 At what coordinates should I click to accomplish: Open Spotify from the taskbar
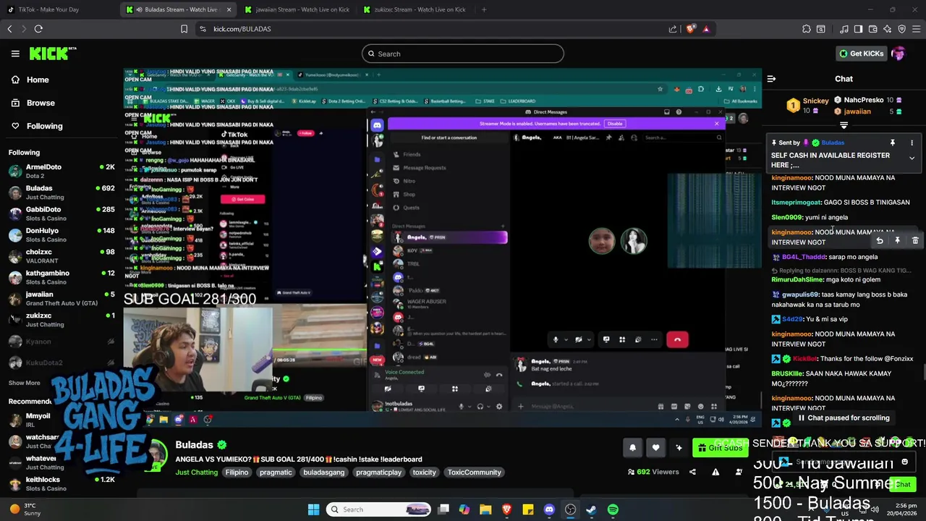613,509
